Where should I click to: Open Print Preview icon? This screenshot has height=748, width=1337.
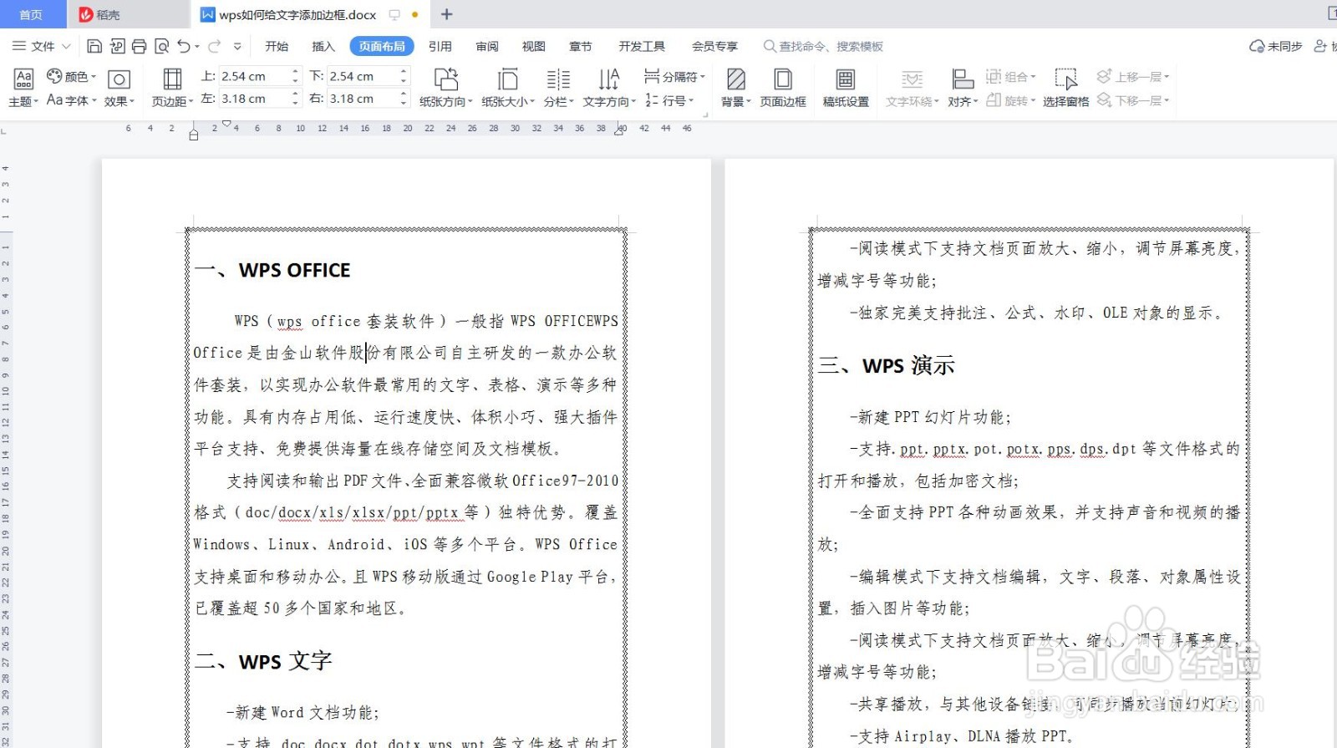[161, 46]
